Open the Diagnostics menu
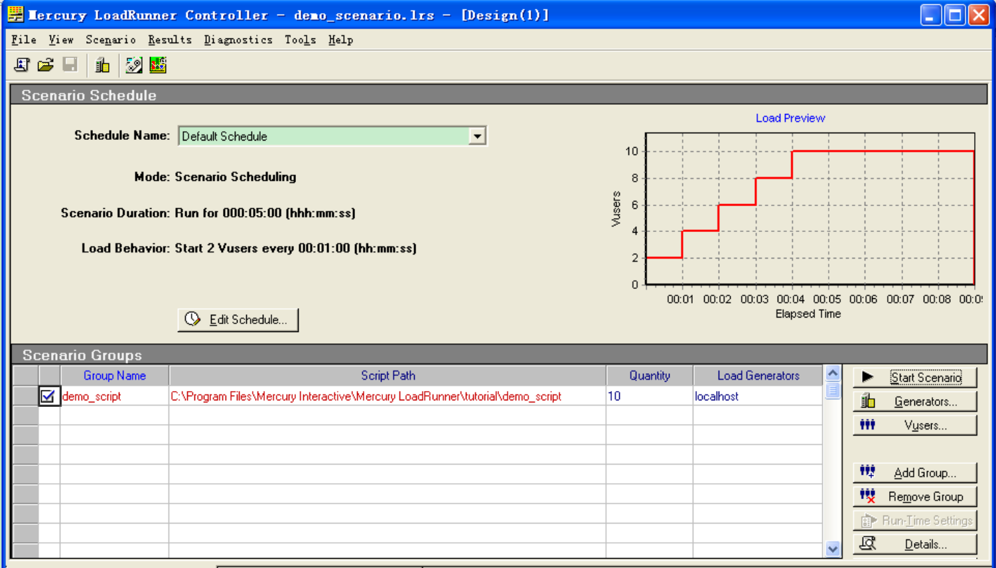The image size is (996, 568). [x=238, y=40]
